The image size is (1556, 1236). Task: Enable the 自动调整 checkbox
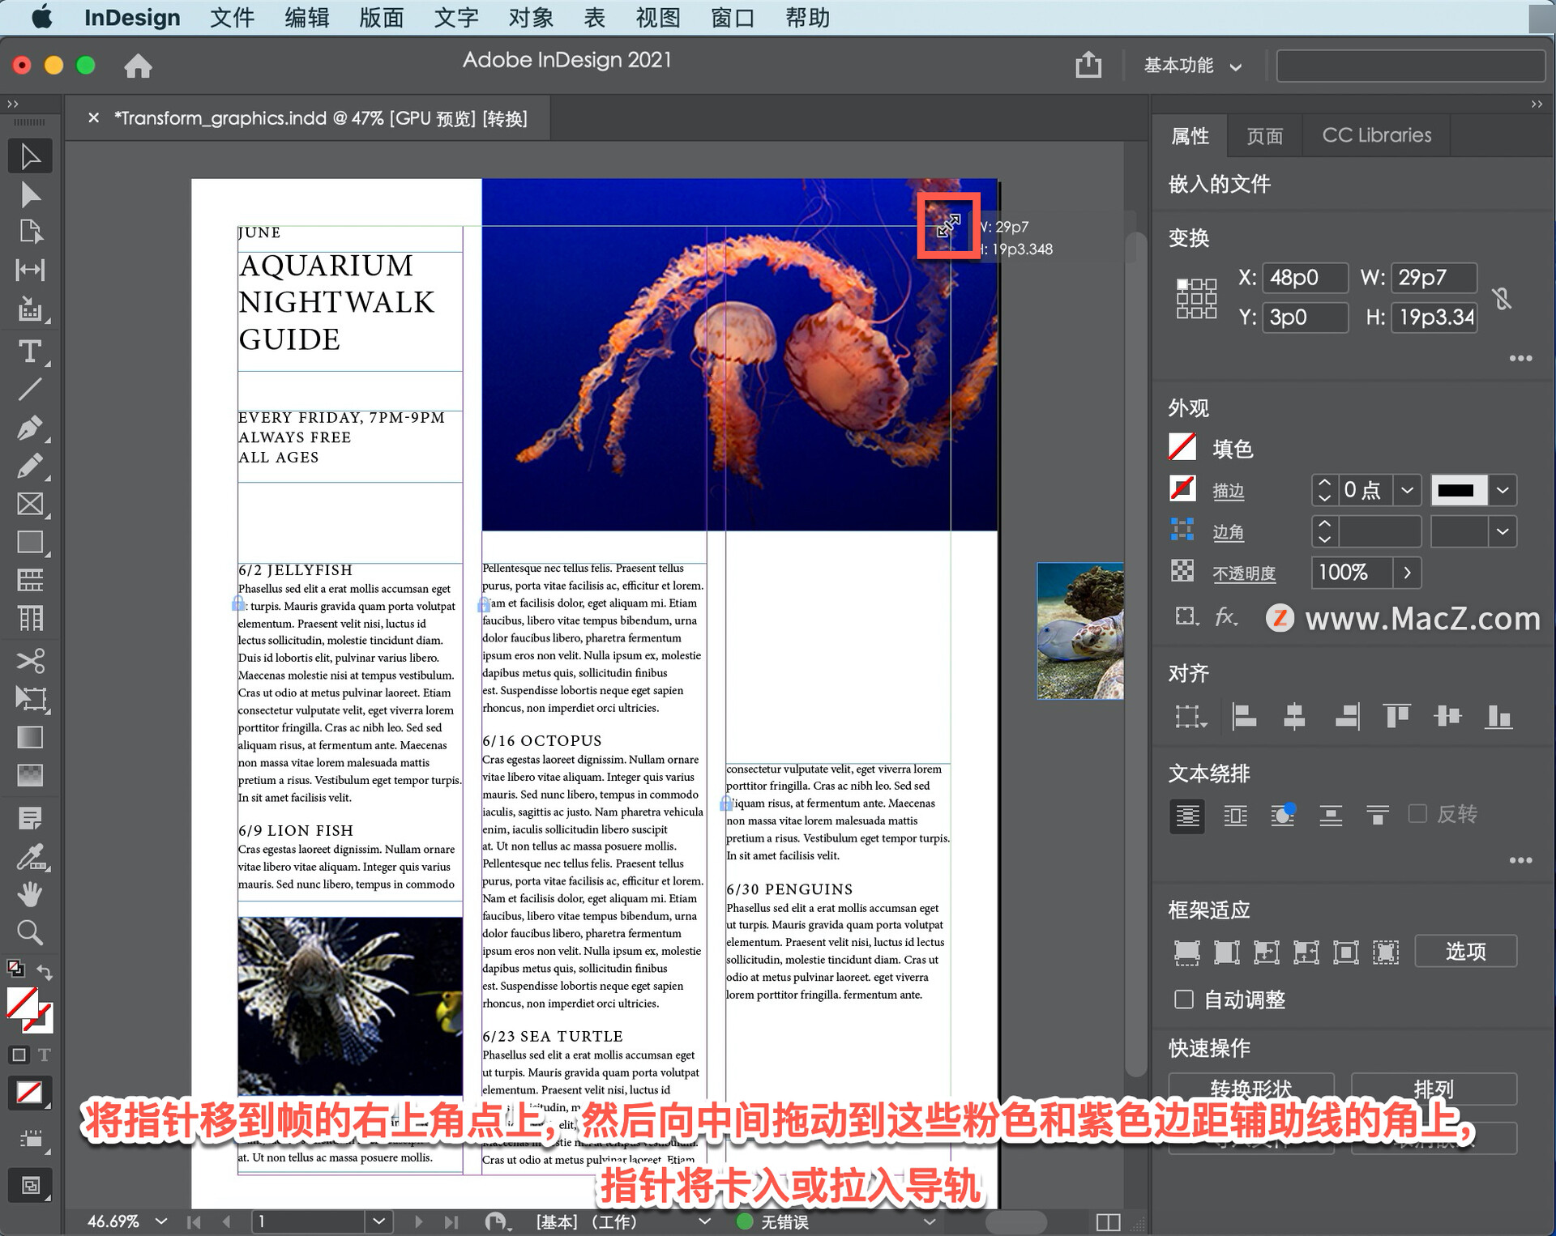[1183, 999]
